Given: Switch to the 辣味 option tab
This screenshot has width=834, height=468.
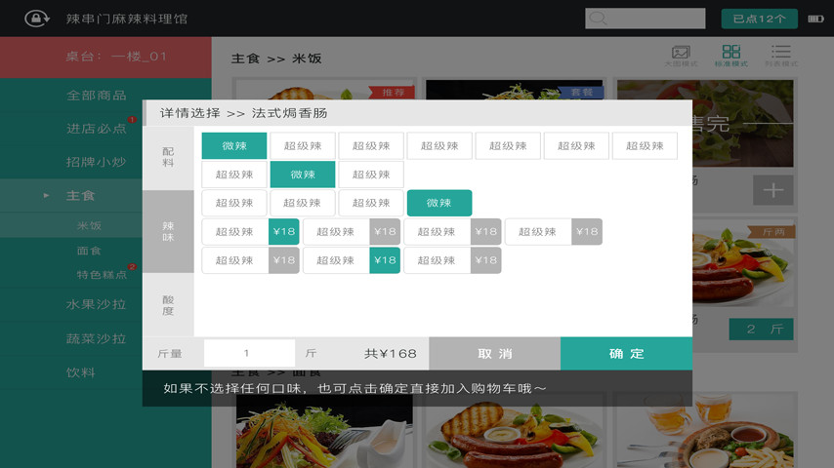Looking at the screenshot, I should click(x=168, y=232).
